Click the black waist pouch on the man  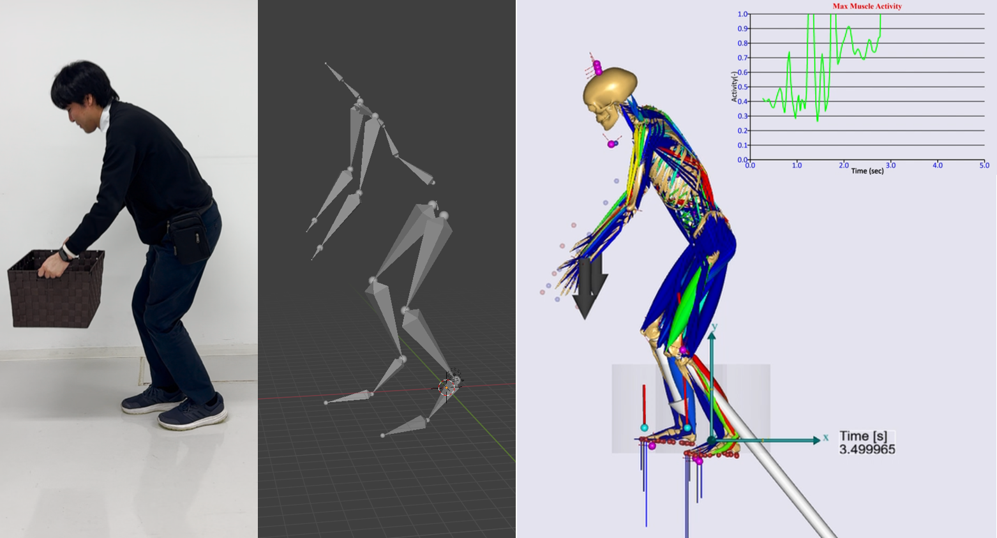pyautogui.click(x=190, y=237)
